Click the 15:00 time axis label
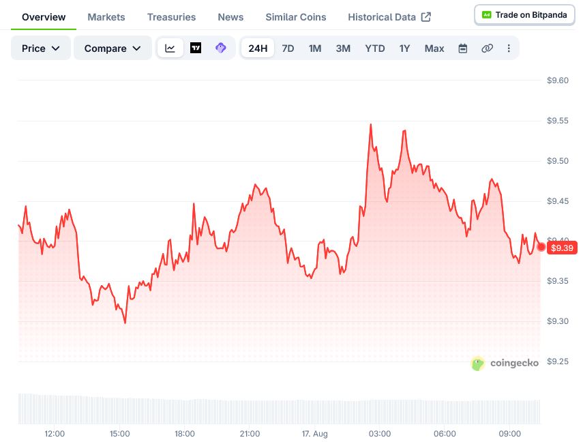Viewport: 583px width, 442px height. point(120,434)
